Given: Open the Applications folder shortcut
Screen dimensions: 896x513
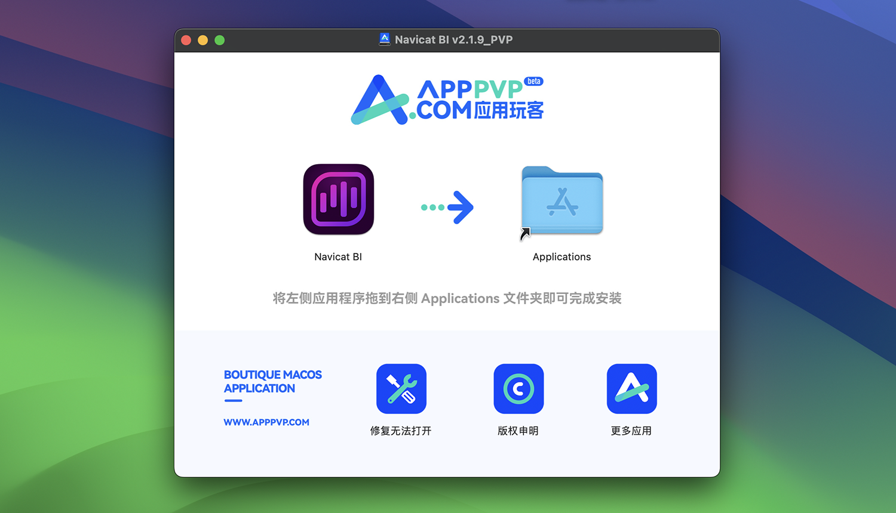Looking at the screenshot, I should point(562,200).
